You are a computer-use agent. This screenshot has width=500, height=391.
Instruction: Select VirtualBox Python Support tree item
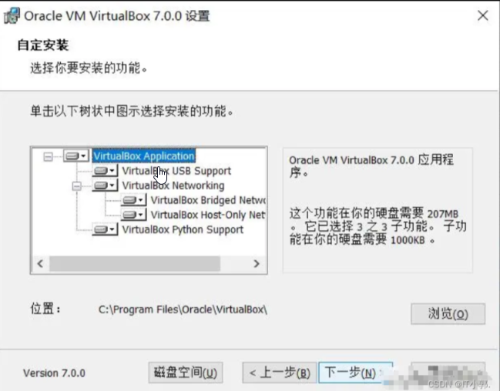pos(183,229)
